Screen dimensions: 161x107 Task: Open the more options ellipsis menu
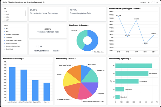coord(157,2)
